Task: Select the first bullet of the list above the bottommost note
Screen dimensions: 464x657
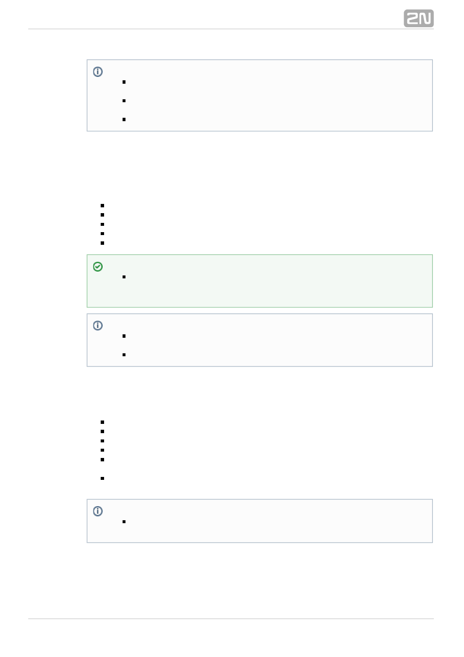Action: coord(102,422)
